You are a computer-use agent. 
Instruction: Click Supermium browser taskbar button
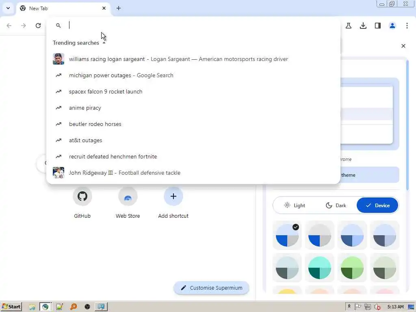coord(45,307)
